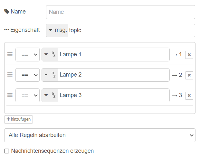Open string type selector for Lampe 2

coord(50,75)
